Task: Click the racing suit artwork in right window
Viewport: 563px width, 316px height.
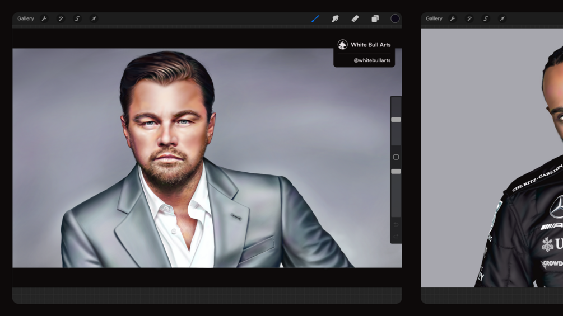Action: coord(492,158)
